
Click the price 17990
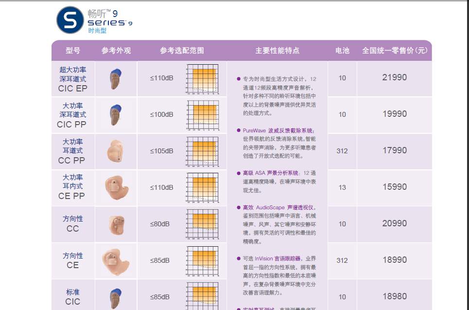pos(395,150)
